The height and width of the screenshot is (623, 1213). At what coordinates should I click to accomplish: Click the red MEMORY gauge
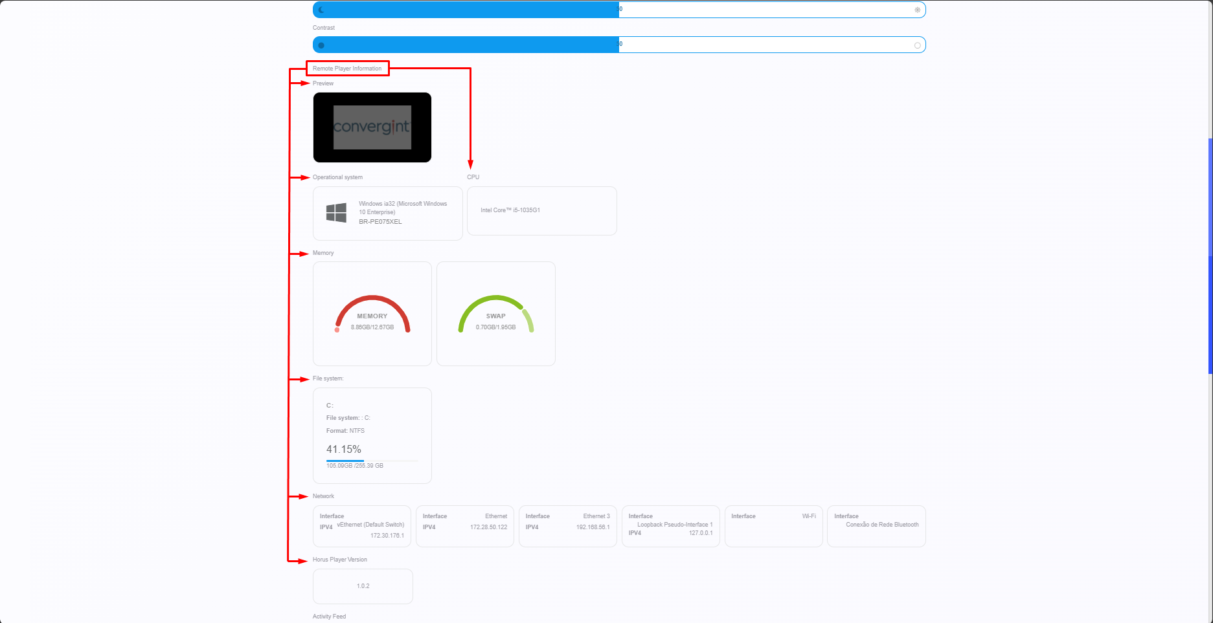point(372,314)
